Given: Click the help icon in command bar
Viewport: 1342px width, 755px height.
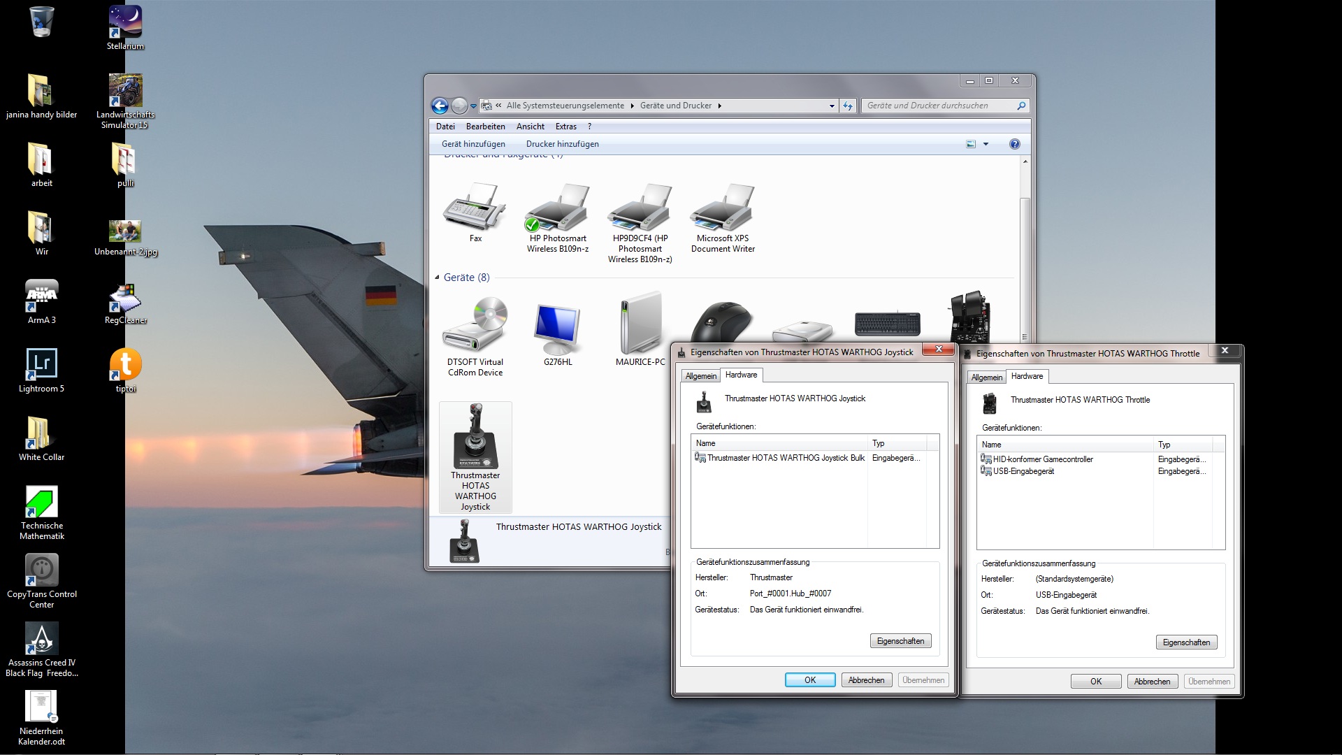Looking at the screenshot, I should pos(1015,144).
